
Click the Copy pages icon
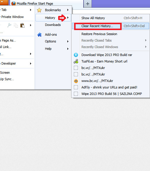tap(16, 25)
